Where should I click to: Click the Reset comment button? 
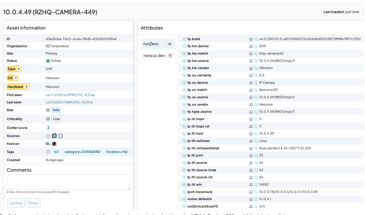coord(33,203)
